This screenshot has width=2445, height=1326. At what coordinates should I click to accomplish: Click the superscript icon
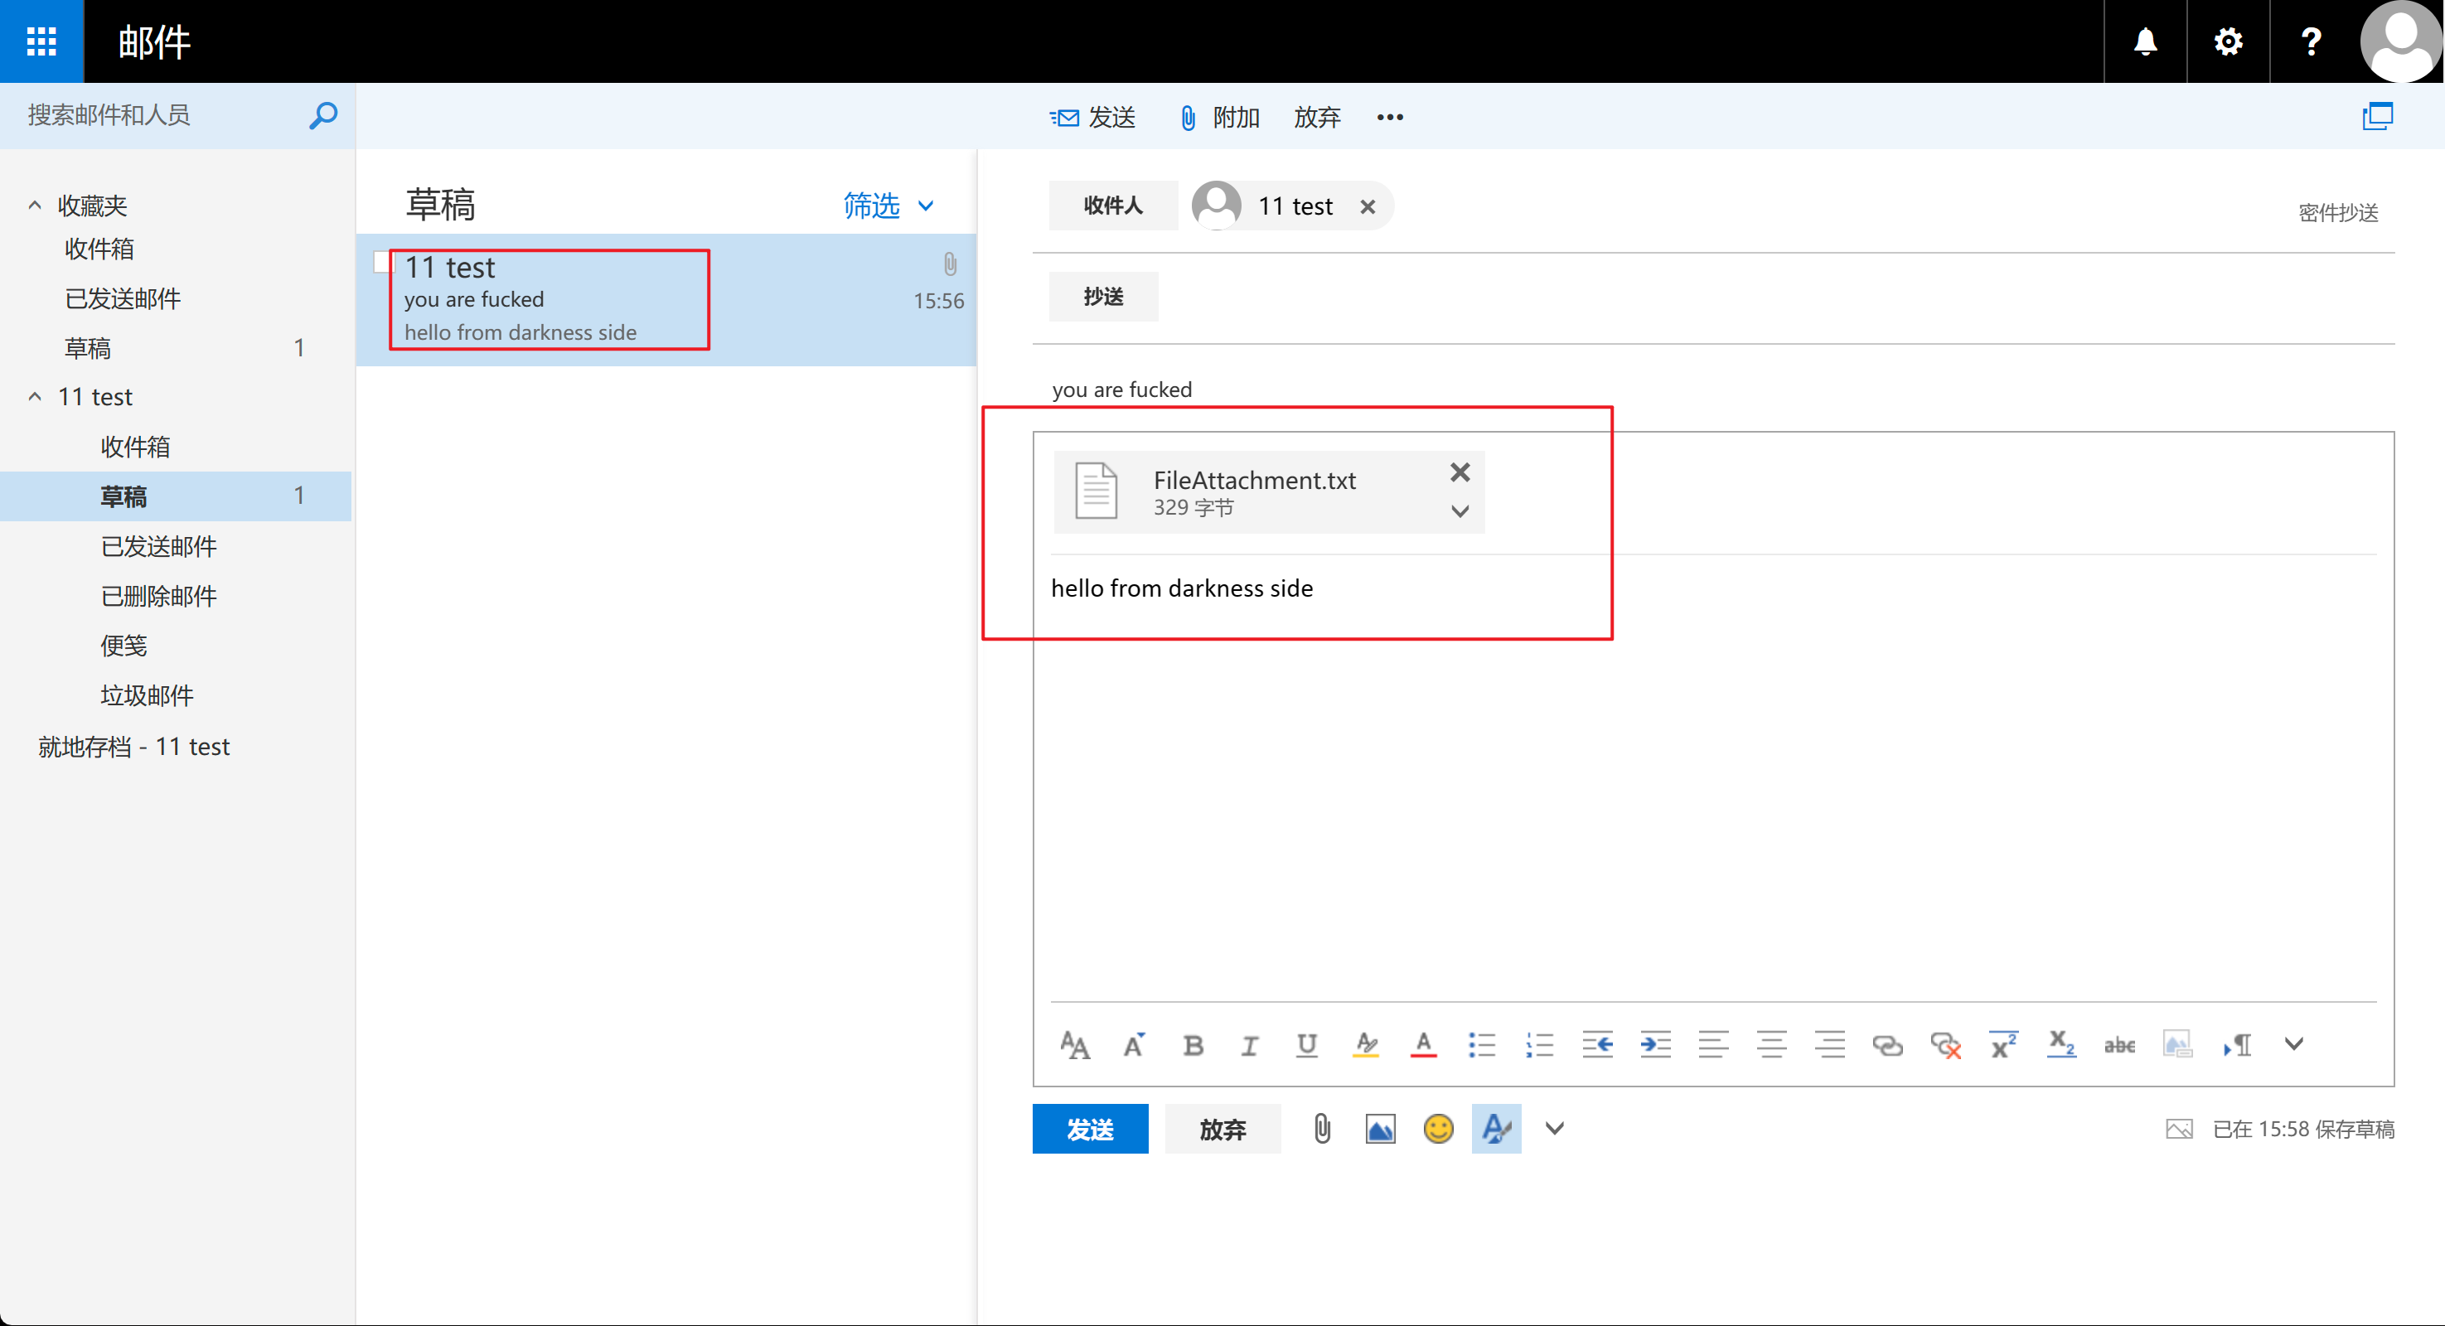(x=2003, y=1045)
